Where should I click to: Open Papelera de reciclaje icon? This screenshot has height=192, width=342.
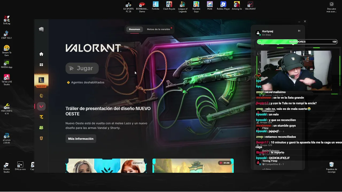[x=332, y=167]
